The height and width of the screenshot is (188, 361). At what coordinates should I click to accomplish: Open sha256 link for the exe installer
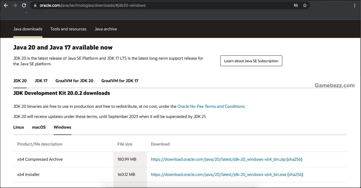click(295, 174)
